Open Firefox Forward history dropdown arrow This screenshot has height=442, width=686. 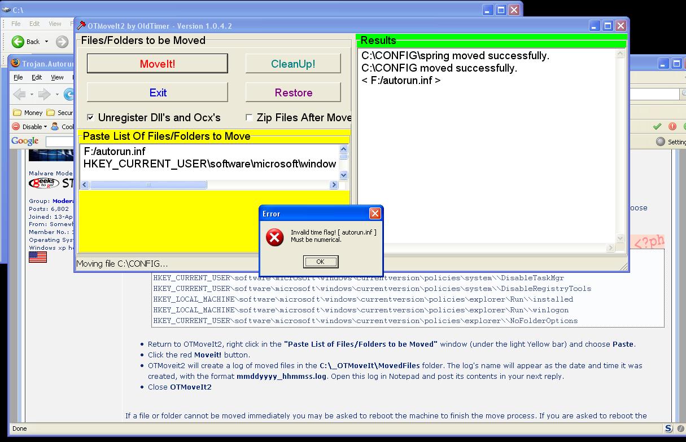(57, 94)
